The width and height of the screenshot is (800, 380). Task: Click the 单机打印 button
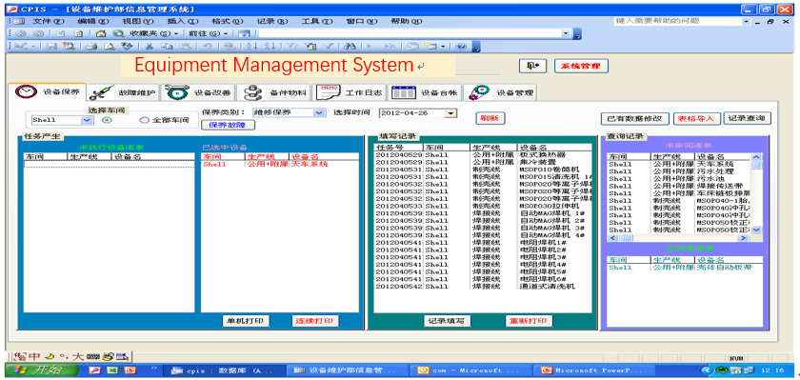246,321
